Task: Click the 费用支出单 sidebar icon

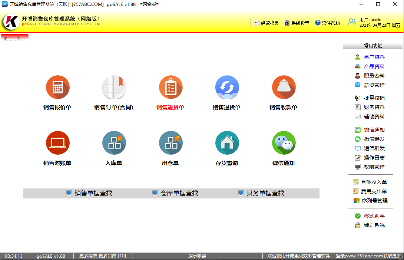Action: tap(355, 191)
